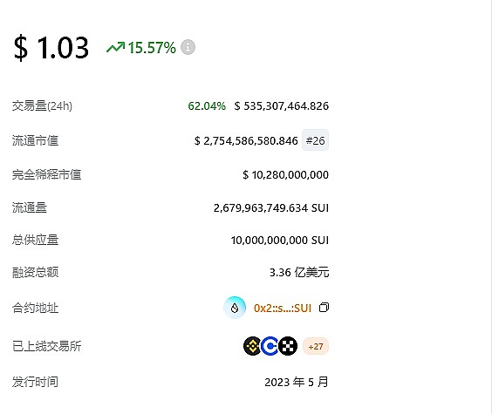
Task: Open the 0x2::s...:SUI contract address link
Action: click(283, 308)
